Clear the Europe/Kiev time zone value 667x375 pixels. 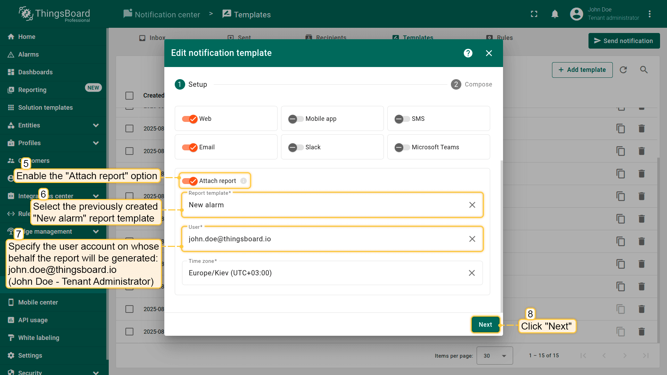pyautogui.click(x=472, y=273)
